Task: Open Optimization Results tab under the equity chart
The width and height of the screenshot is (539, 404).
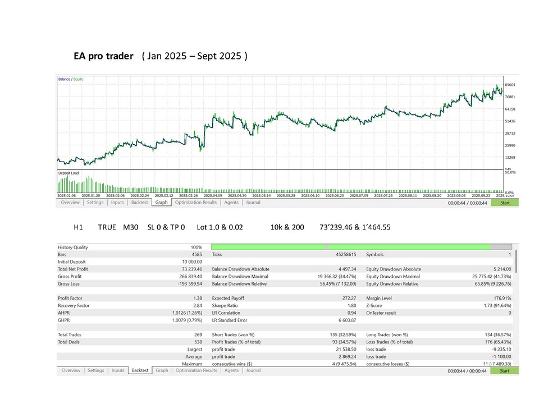Action: [195, 203]
